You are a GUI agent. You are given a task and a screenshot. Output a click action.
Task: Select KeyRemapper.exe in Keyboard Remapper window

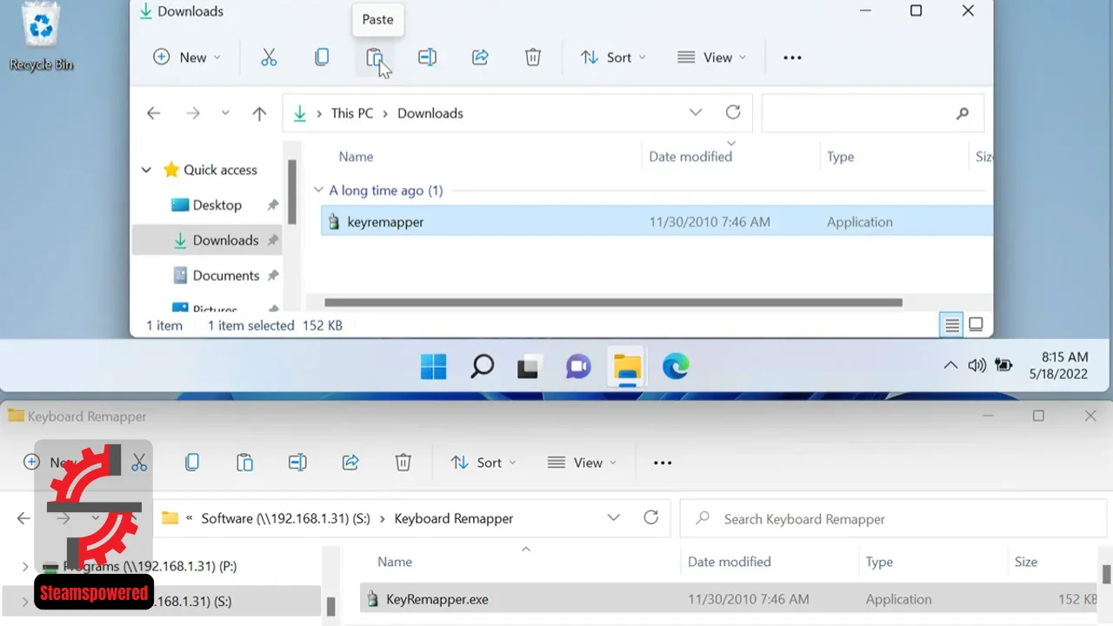(729, 599)
